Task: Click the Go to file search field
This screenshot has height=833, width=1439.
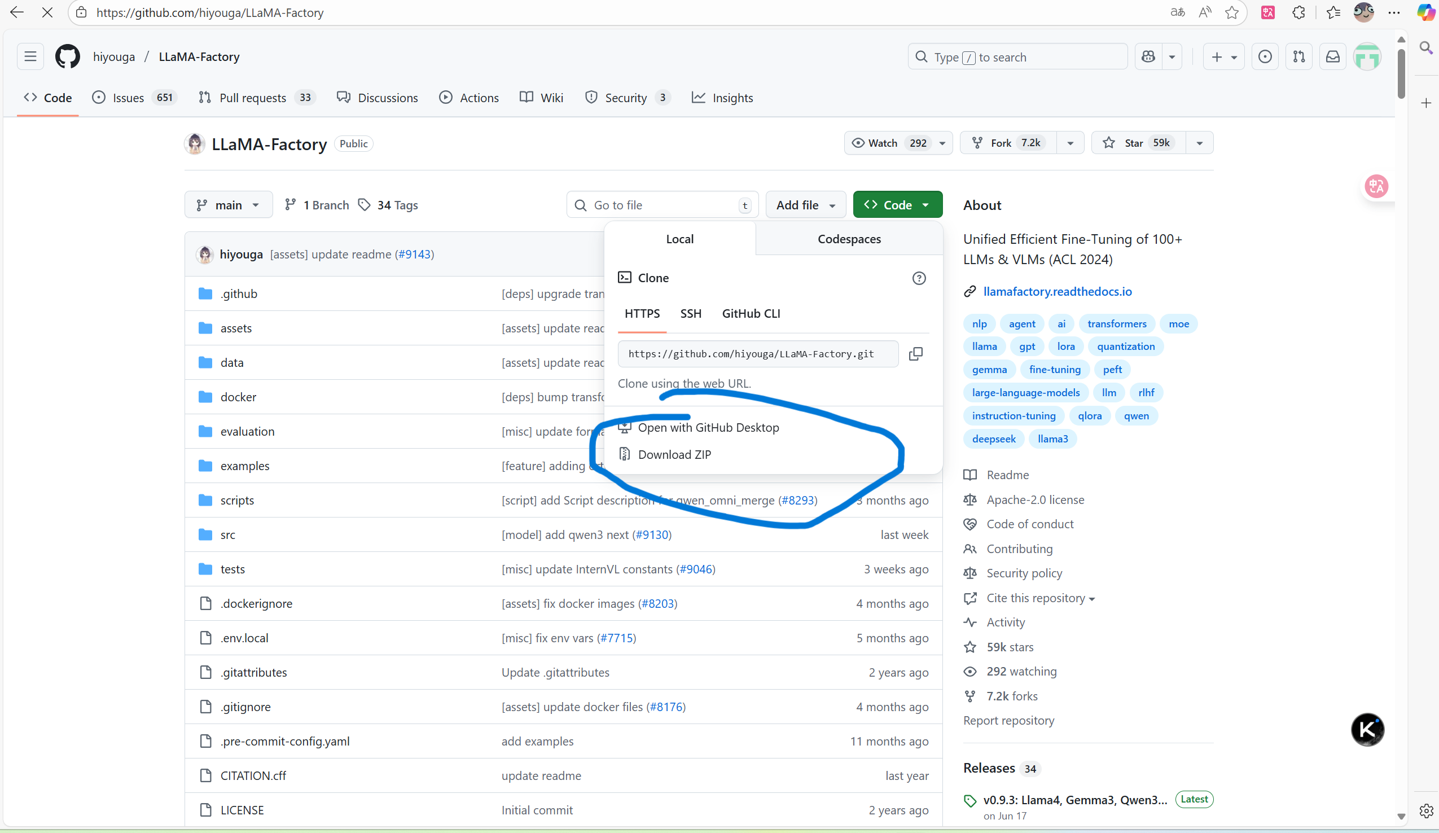Action: point(663,204)
